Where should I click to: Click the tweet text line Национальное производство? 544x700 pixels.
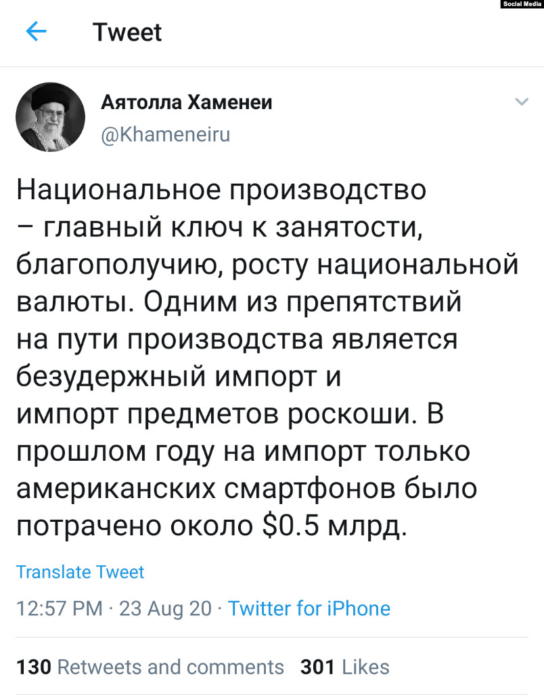pos(221,190)
